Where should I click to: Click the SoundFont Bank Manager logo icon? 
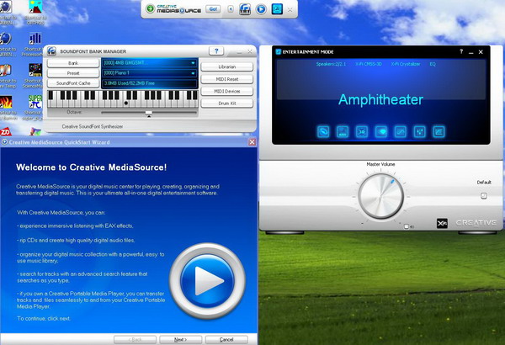(51, 50)
